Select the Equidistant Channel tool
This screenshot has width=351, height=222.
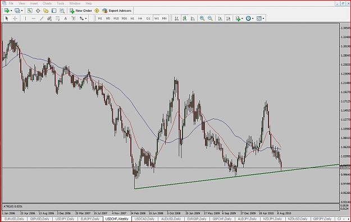pyautogui.click(x=49, y=18)
